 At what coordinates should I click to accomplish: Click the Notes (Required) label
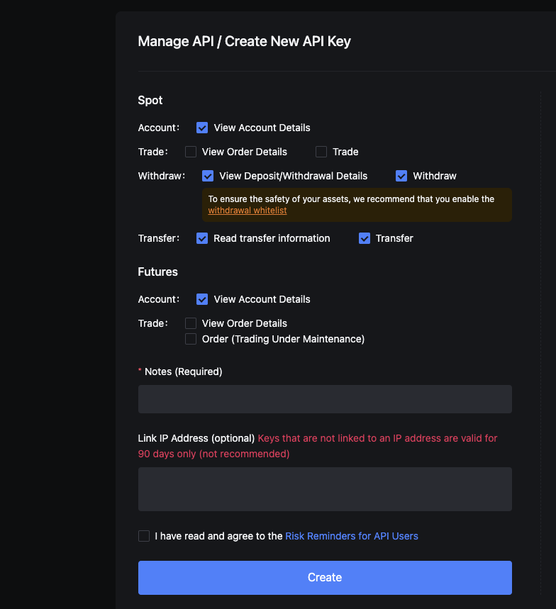coord(184,371)
